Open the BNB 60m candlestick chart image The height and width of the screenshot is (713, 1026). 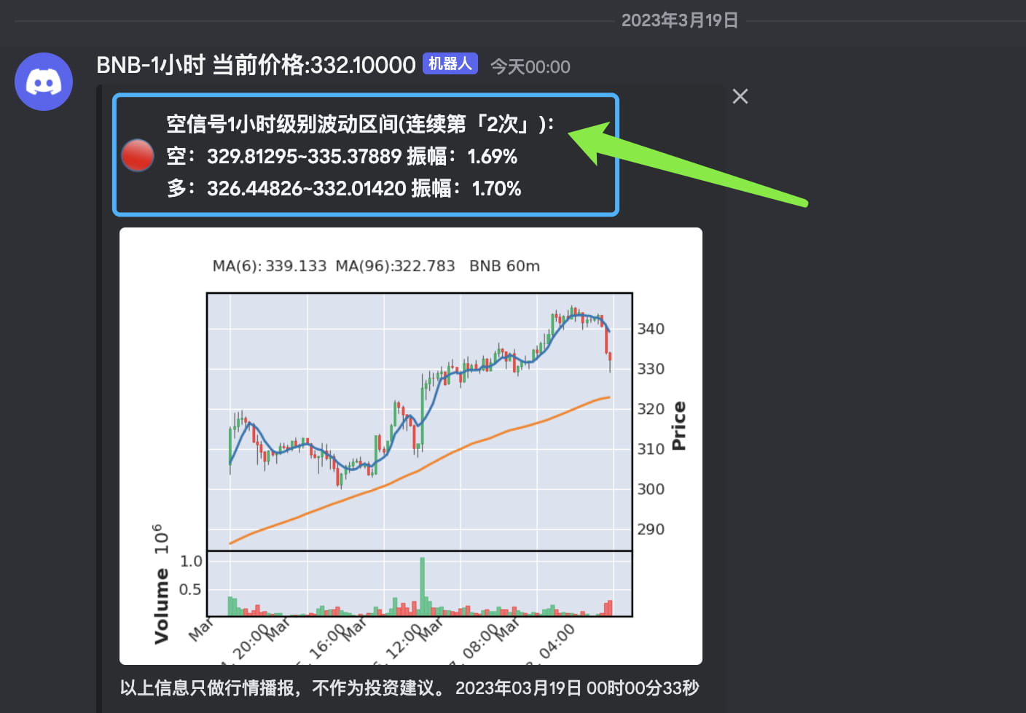pos(411,446)
